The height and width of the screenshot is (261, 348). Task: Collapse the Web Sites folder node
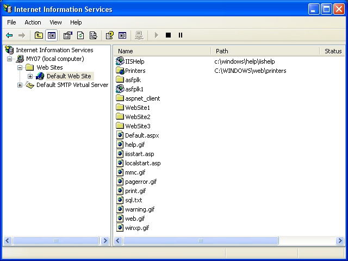(x=20, y=67)
